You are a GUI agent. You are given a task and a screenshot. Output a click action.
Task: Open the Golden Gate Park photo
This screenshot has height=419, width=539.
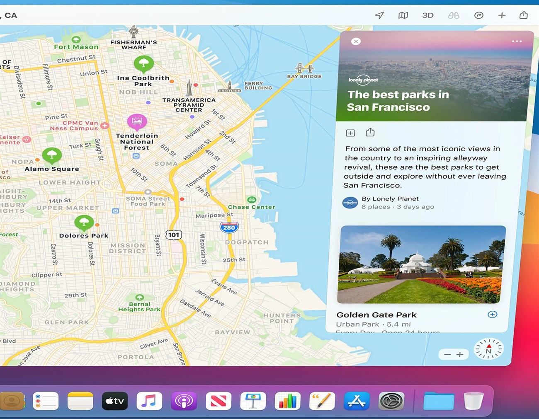tap(421, 264)
